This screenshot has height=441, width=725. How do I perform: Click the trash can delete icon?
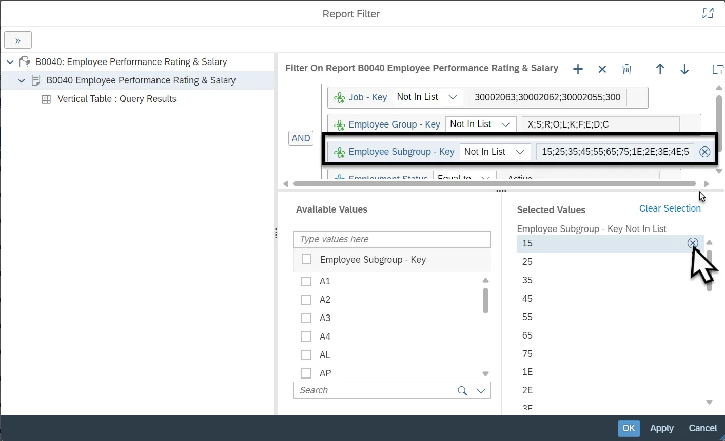[626, 69]
